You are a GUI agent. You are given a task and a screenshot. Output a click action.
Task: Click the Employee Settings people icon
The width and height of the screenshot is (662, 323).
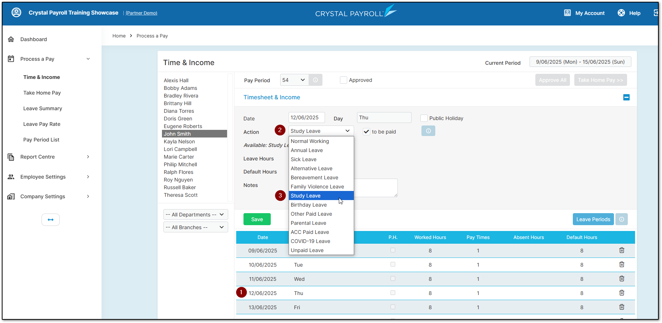tap(11, 177)
